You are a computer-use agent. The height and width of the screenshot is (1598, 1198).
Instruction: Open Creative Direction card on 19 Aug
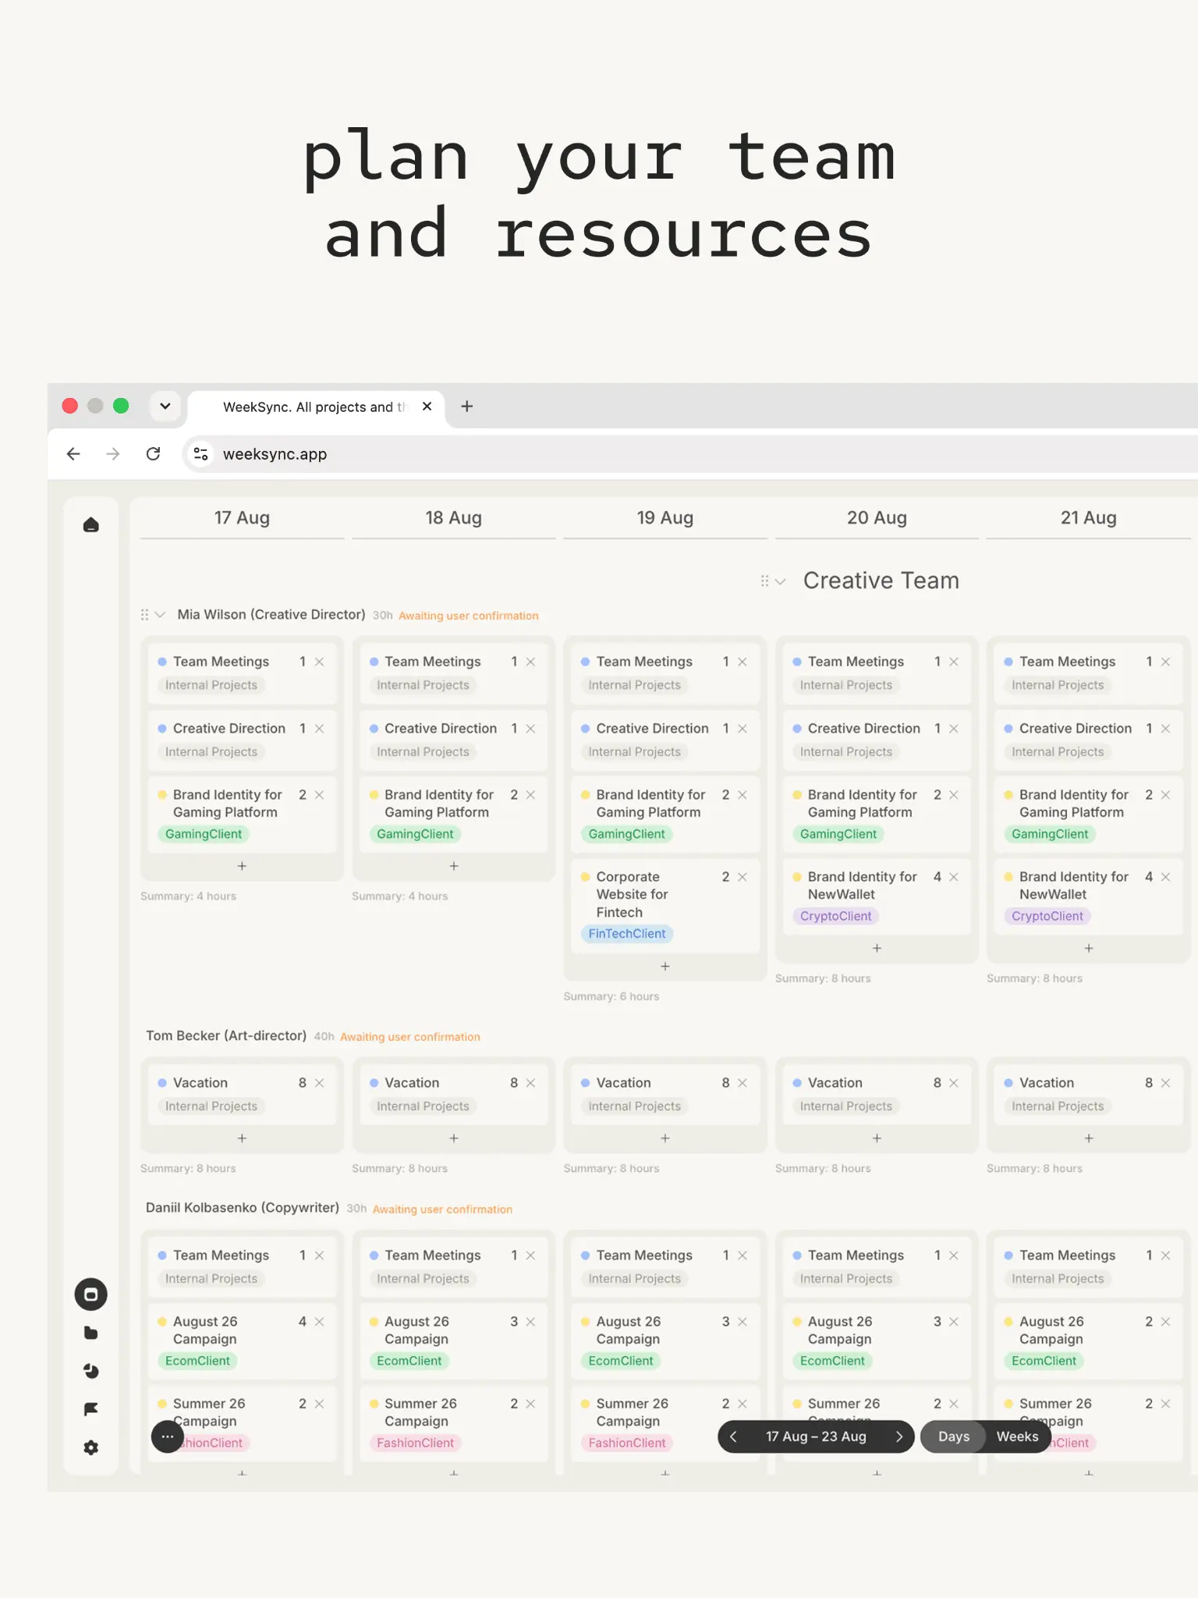tap(665, 740)
